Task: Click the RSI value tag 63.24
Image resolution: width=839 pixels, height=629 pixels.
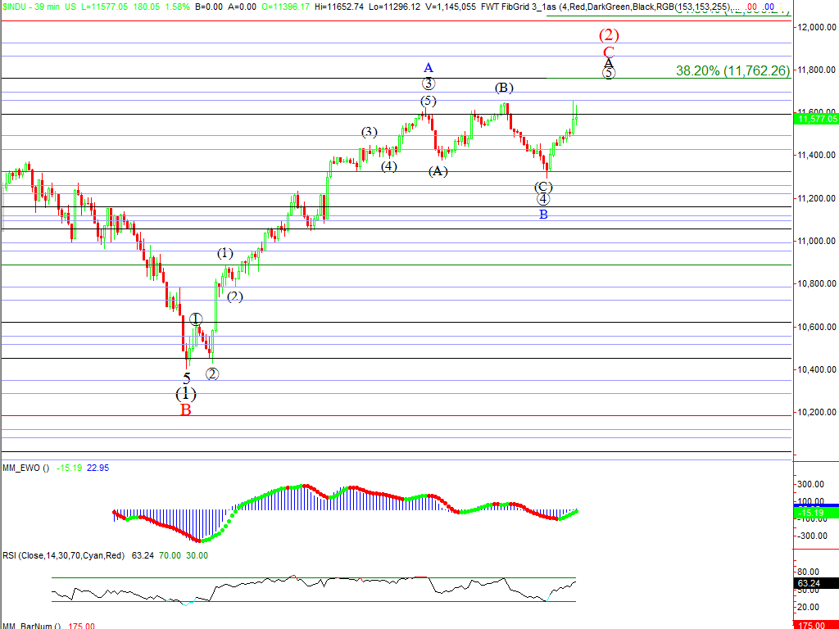Action: (816, 584)
